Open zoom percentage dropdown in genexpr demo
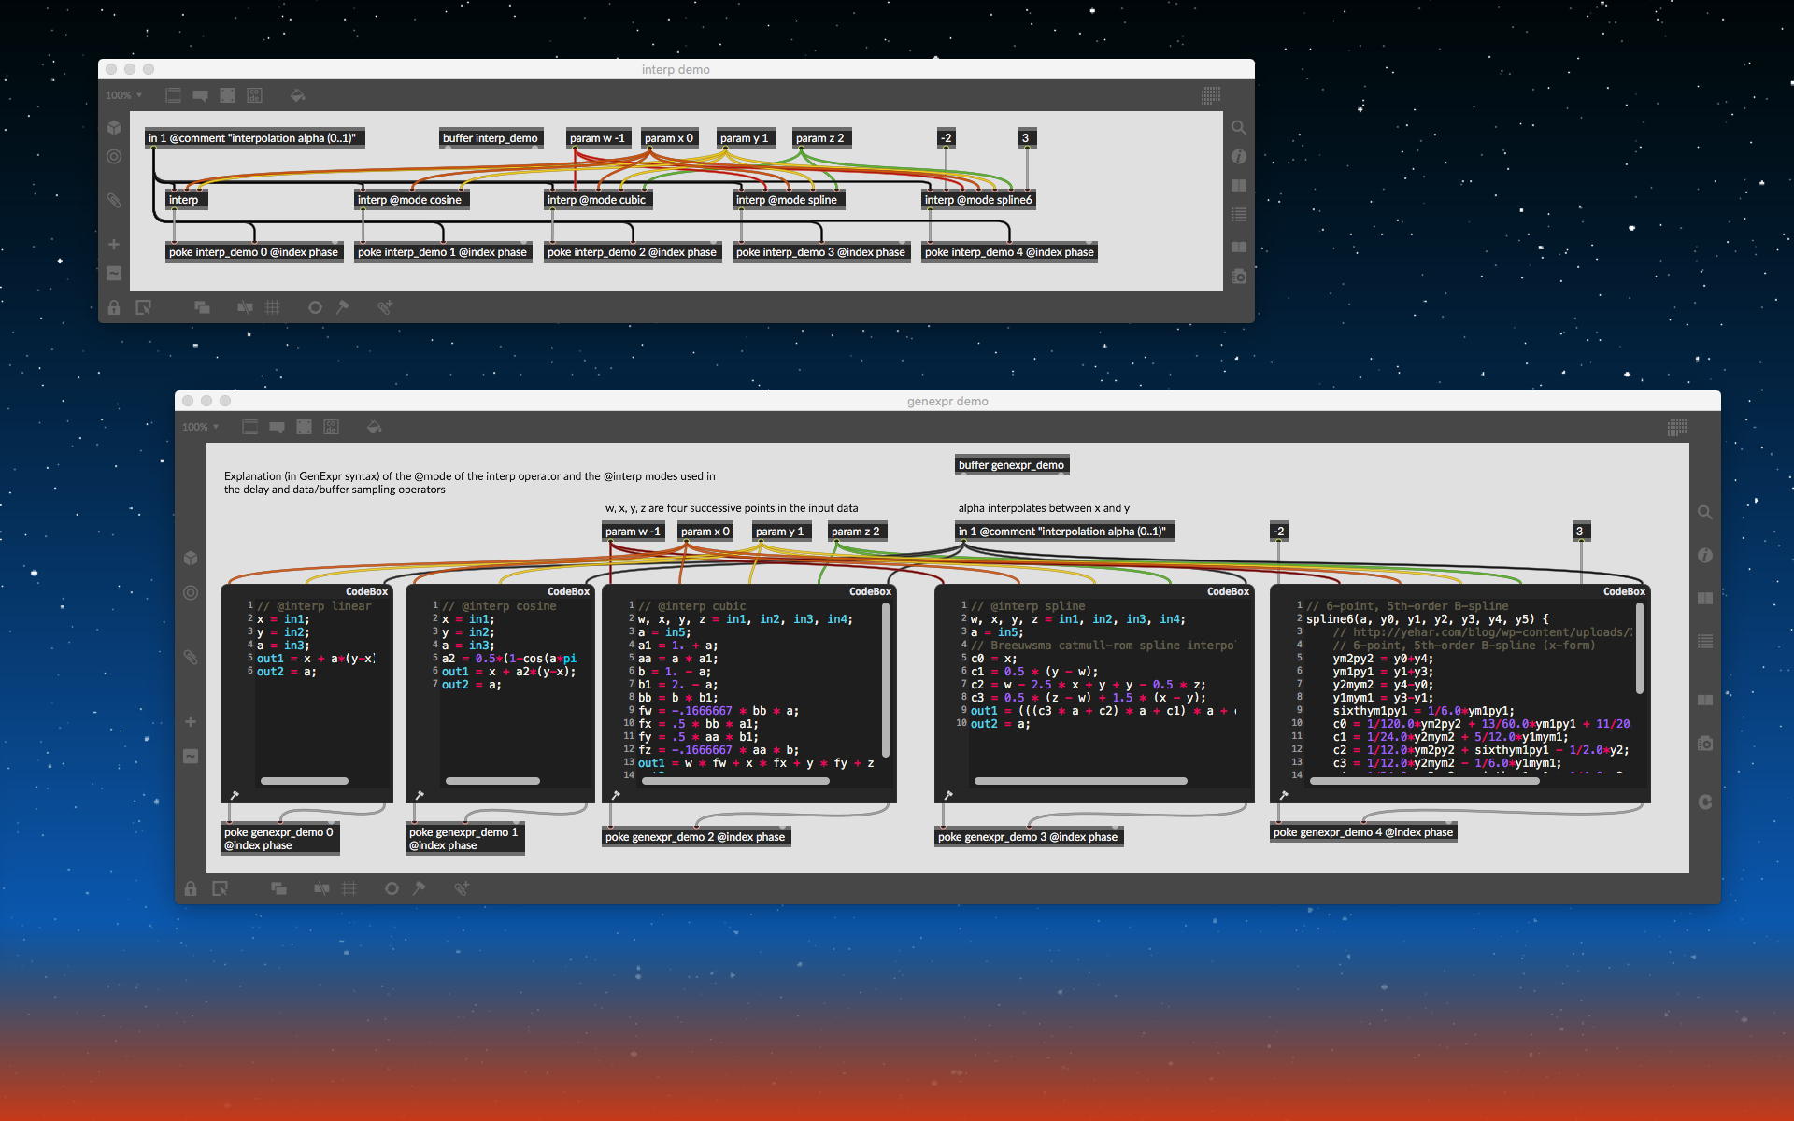The width and height of the screenshot is (1794, 1121). pyautogui.click(x=200, y=427)
